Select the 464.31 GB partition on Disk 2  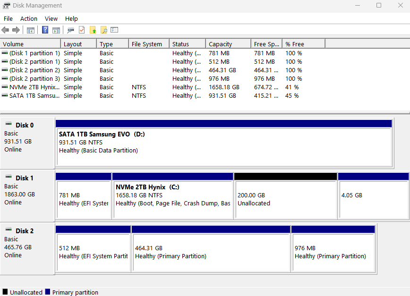211,252
